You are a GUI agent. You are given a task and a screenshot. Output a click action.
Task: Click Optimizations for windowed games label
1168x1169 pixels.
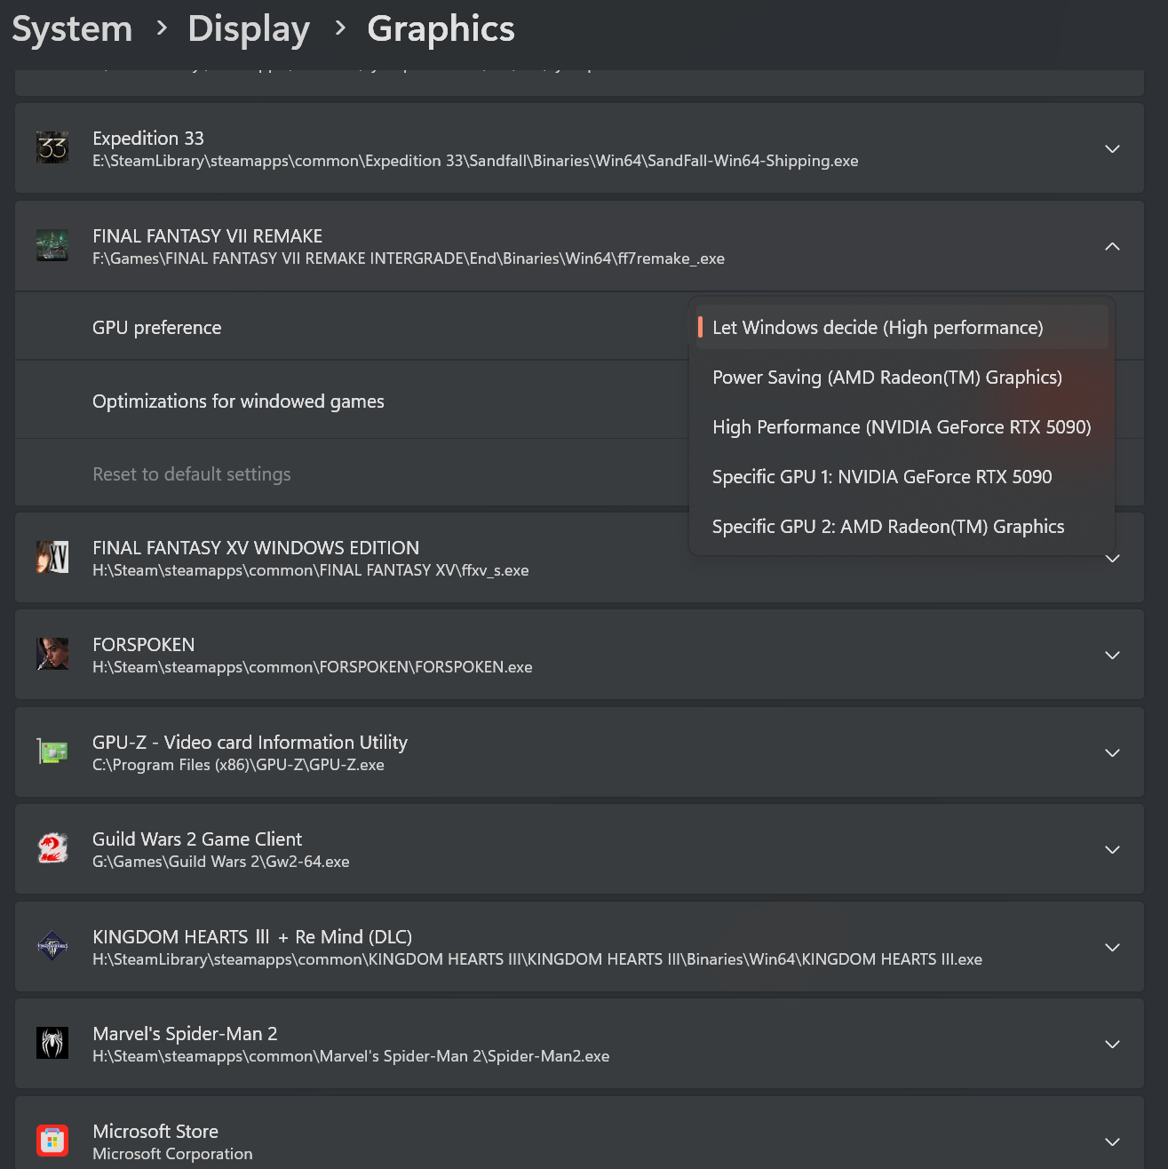pos(238,402)
